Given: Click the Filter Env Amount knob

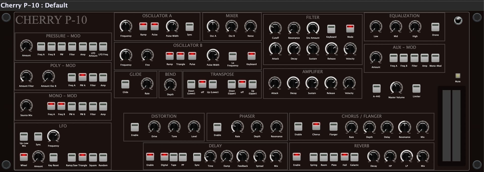Looking at the screenshot, I should click(313, 28).
